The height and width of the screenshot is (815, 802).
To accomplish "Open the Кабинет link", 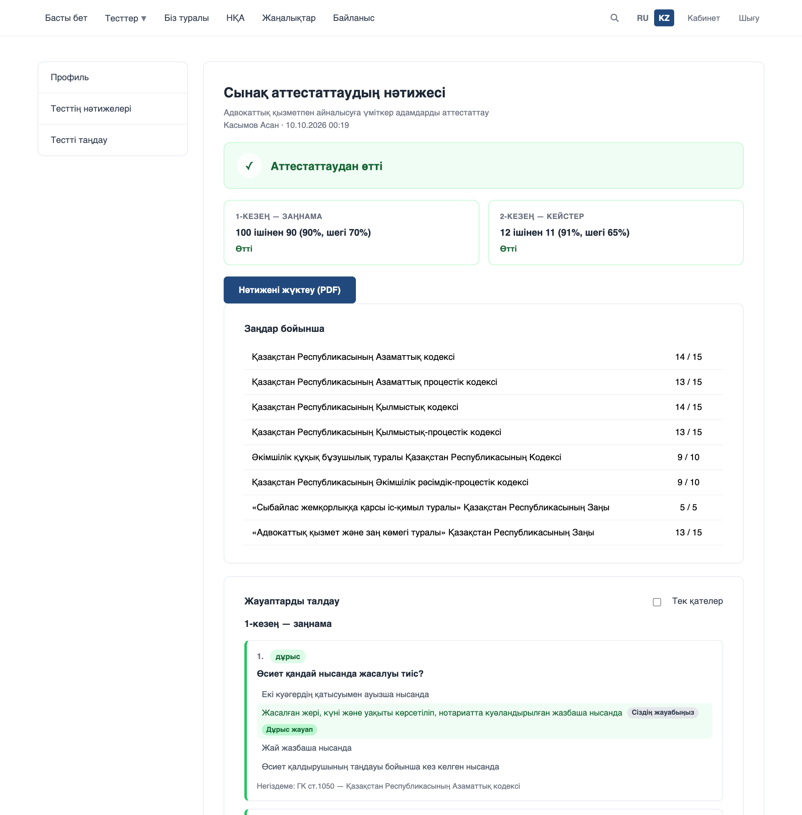I will [x=703, y=18].
